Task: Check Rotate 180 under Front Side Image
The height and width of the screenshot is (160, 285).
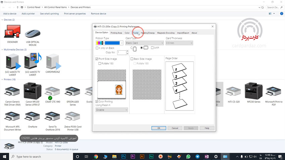Action: pos(100,64)
